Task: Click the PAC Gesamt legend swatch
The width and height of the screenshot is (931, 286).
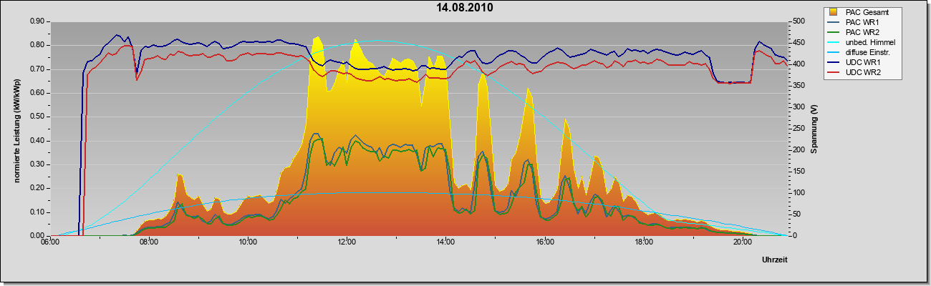Action: coord(834,12)
